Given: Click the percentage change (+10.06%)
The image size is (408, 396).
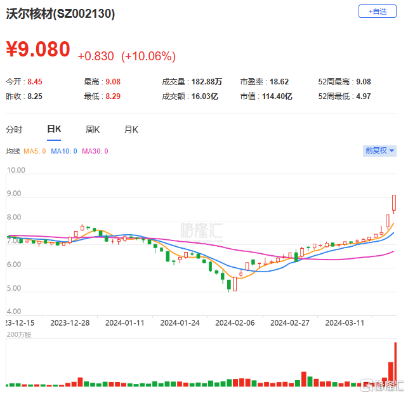Looking at the screenshot, I should pos(148,56).
